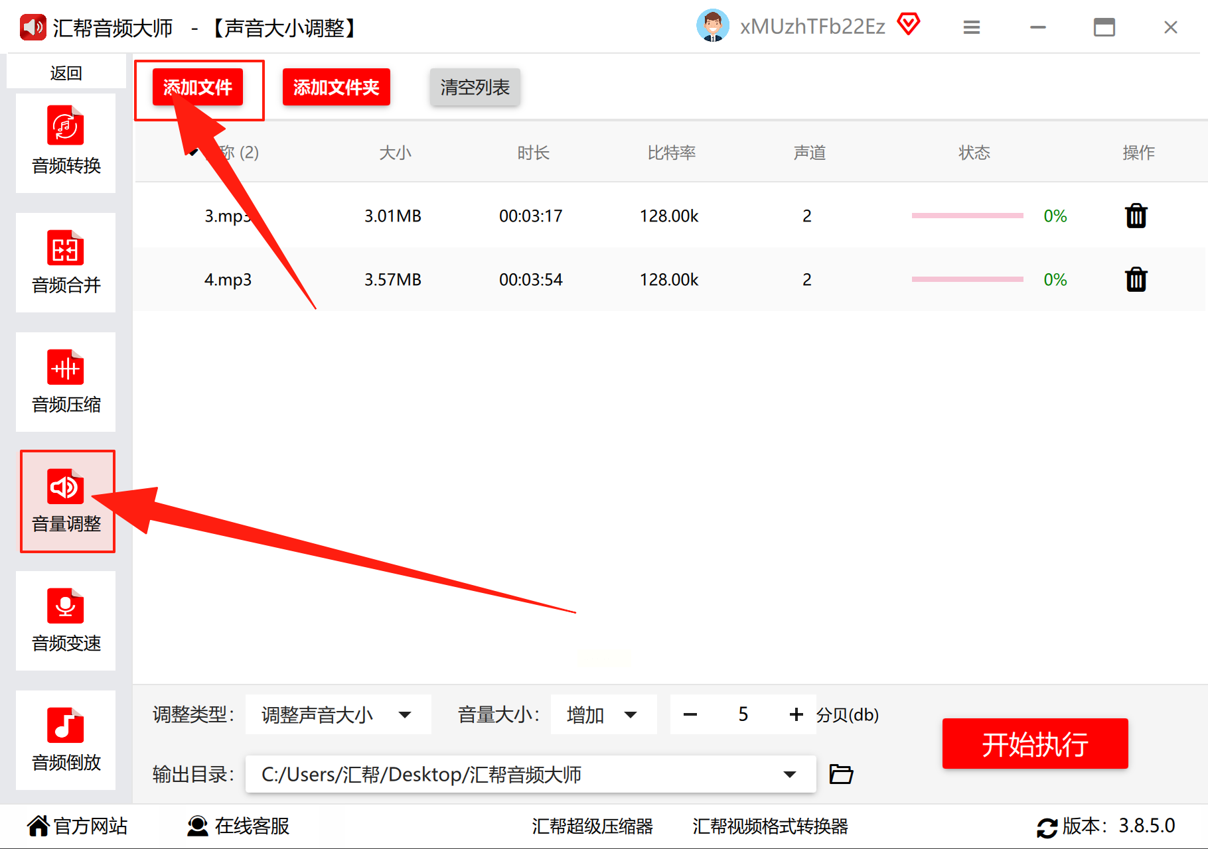The image size is (1208, 849).
Task: Open the 音频转换 tool
Action: [66, 143]
